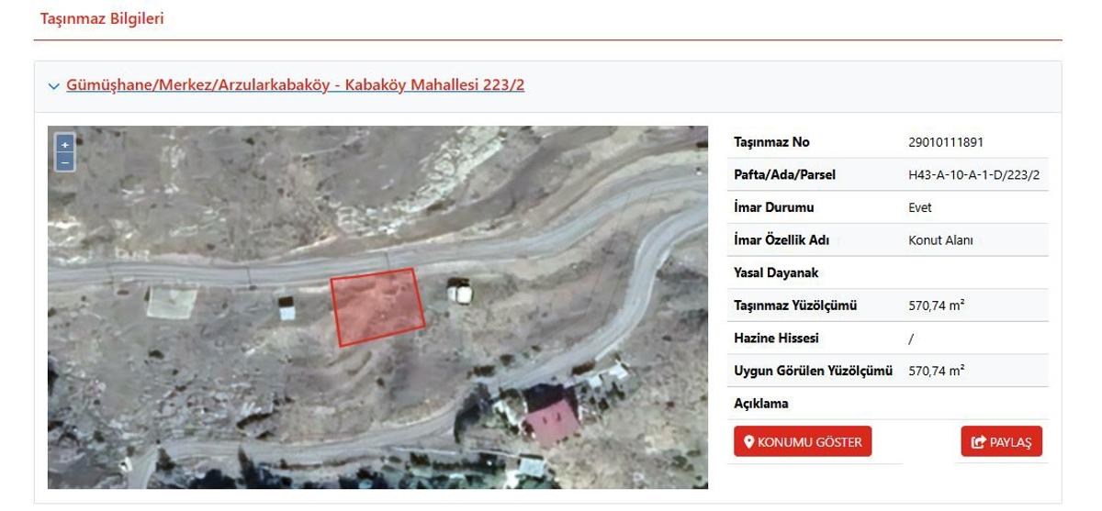Click the Konut Alanı value
1102x511 pixels.
tap(940, 240)
